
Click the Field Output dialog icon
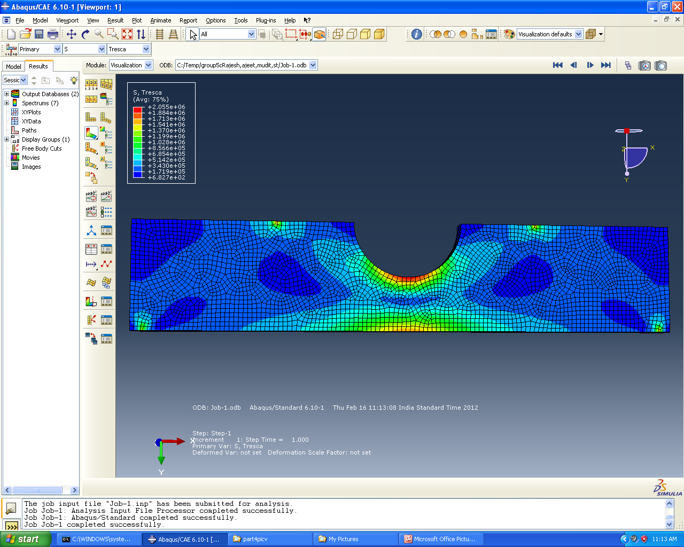click(x=11, y=49)
